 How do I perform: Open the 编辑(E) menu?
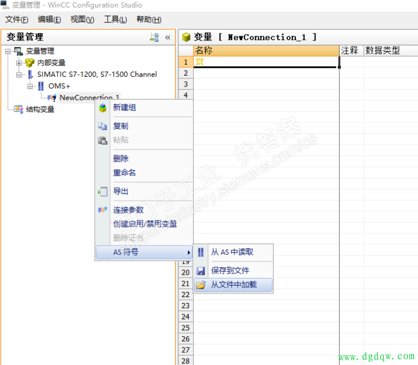(x=49, y=19)
